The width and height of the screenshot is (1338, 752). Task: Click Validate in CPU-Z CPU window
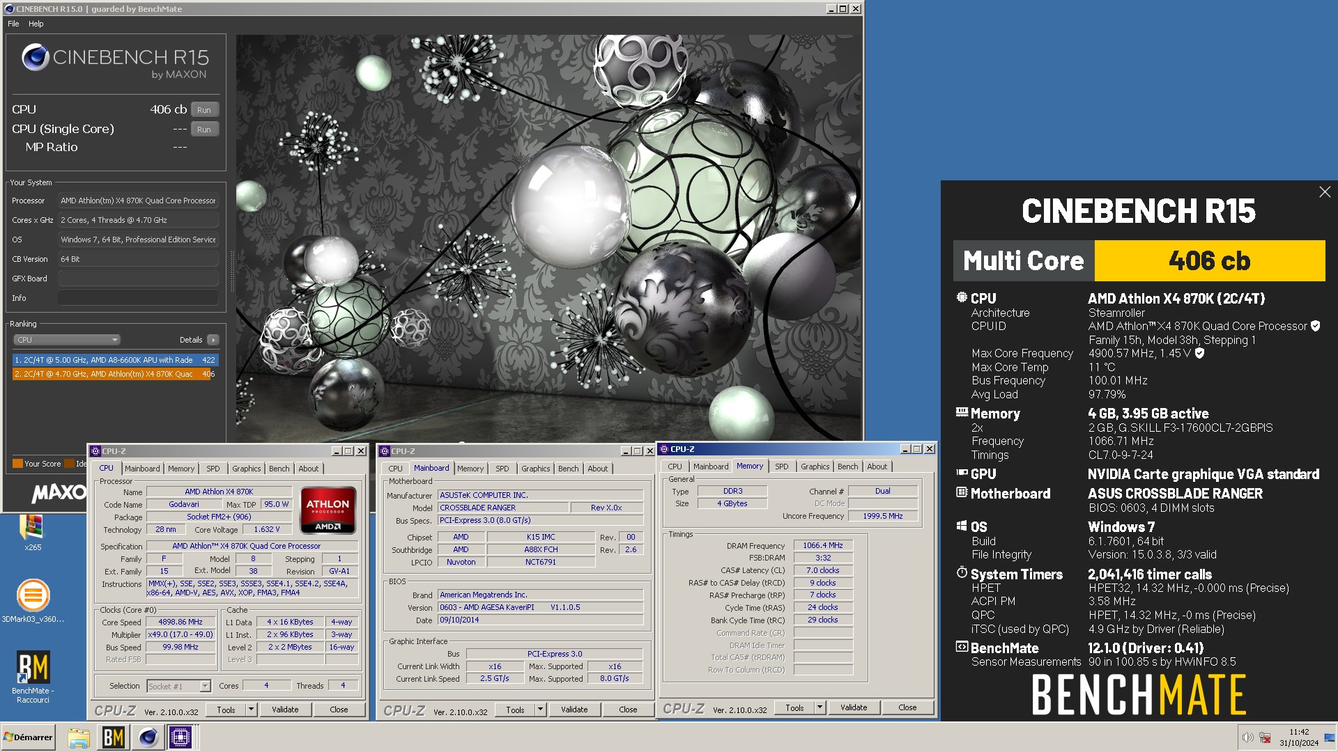(x=285, y=710)
